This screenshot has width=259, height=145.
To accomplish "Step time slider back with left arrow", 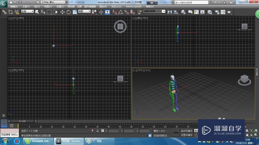I will pos(9,121).
